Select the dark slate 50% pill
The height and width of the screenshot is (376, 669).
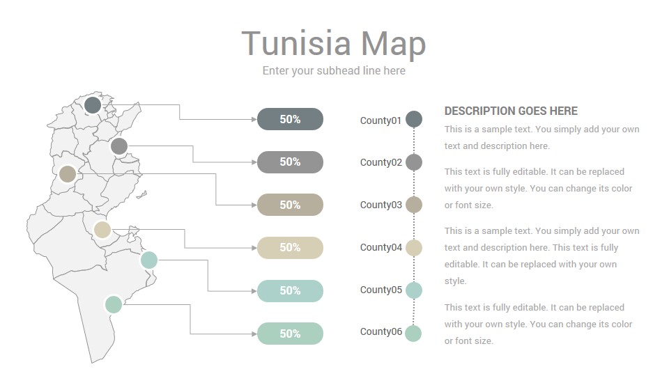(x=290, y=119)
